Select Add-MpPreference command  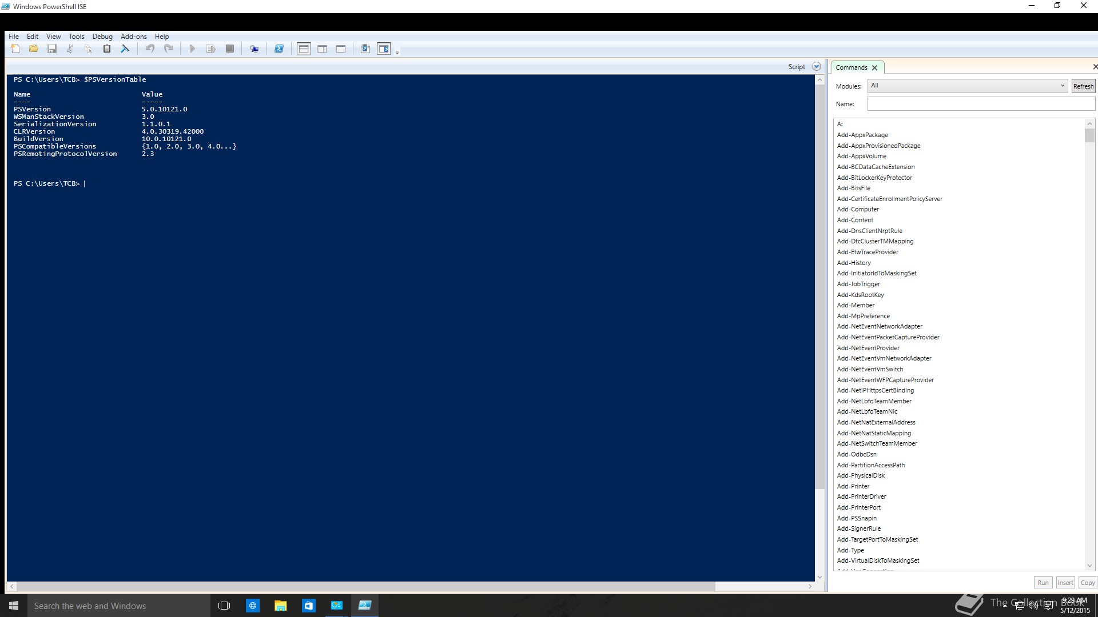click(x=863, y=316)
